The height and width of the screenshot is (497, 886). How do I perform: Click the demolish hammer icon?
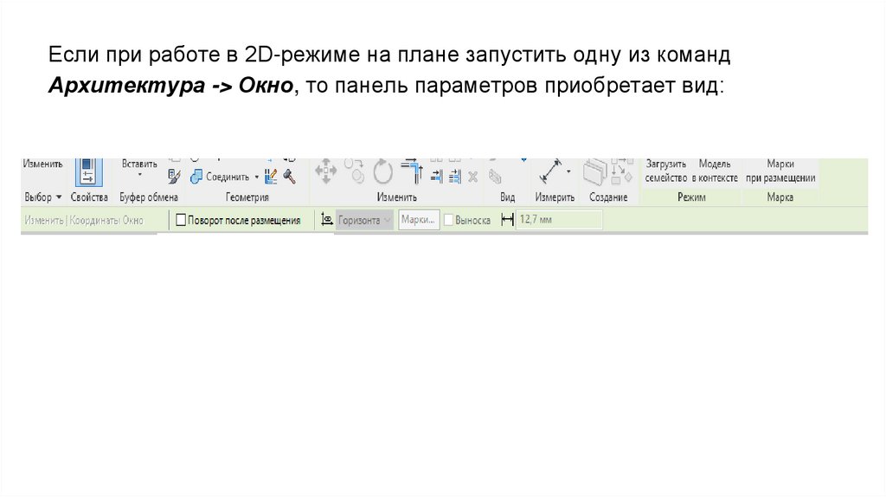click(290, 177)
